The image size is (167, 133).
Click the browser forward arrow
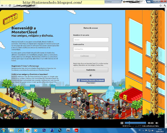click(x=6, y=5)
